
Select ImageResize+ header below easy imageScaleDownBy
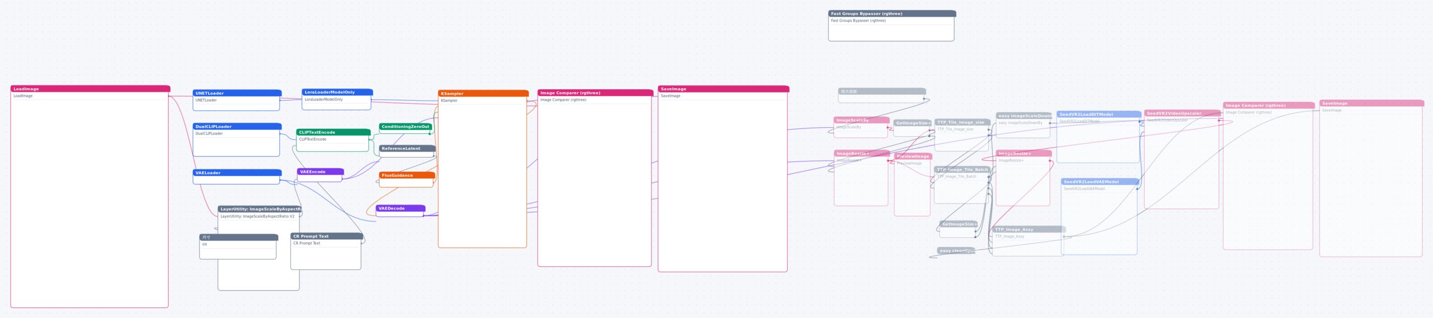click(1023, 153)
